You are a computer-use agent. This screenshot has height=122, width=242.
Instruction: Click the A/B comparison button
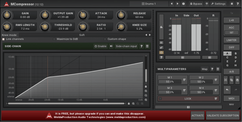click(x=231, y=72)
